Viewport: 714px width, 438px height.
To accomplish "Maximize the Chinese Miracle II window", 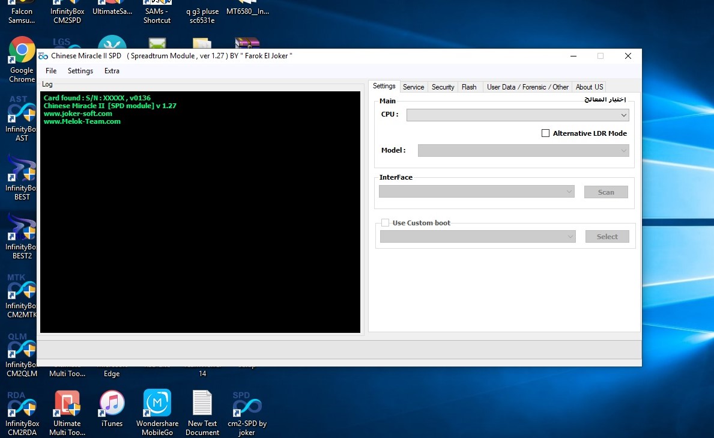I will (600, 56).
